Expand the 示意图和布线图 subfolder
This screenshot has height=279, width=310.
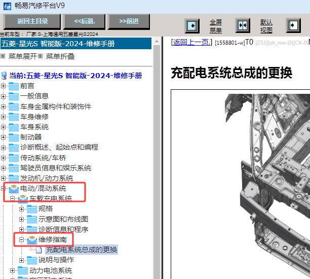coord(21,219)
